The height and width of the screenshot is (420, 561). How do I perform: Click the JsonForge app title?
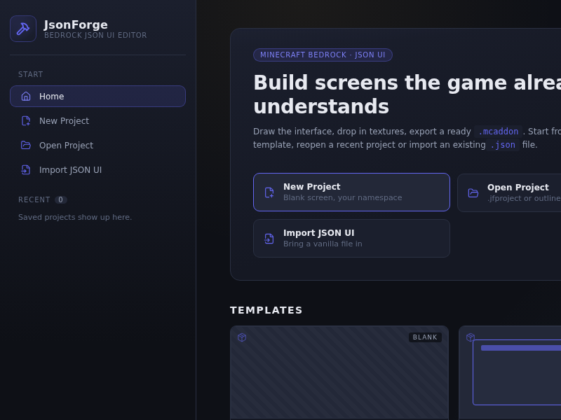coord(76,24)
